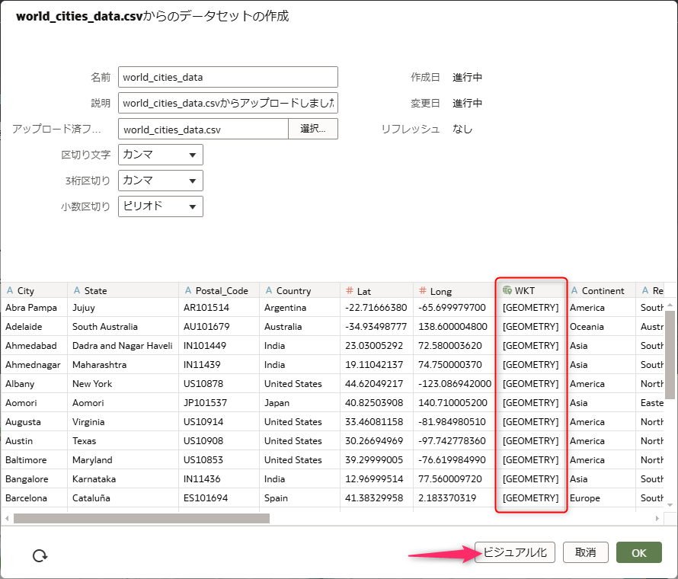Click the refresh icon at bottom left

(40, 555)
